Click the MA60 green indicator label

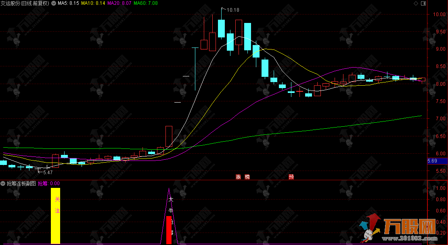click(145, 3)
